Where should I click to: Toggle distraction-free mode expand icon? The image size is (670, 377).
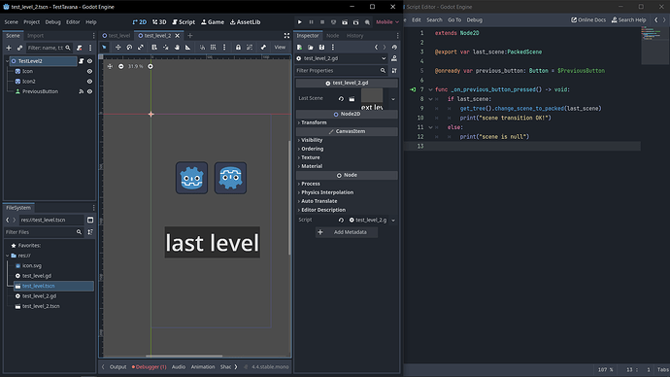(x=286, y=36)
